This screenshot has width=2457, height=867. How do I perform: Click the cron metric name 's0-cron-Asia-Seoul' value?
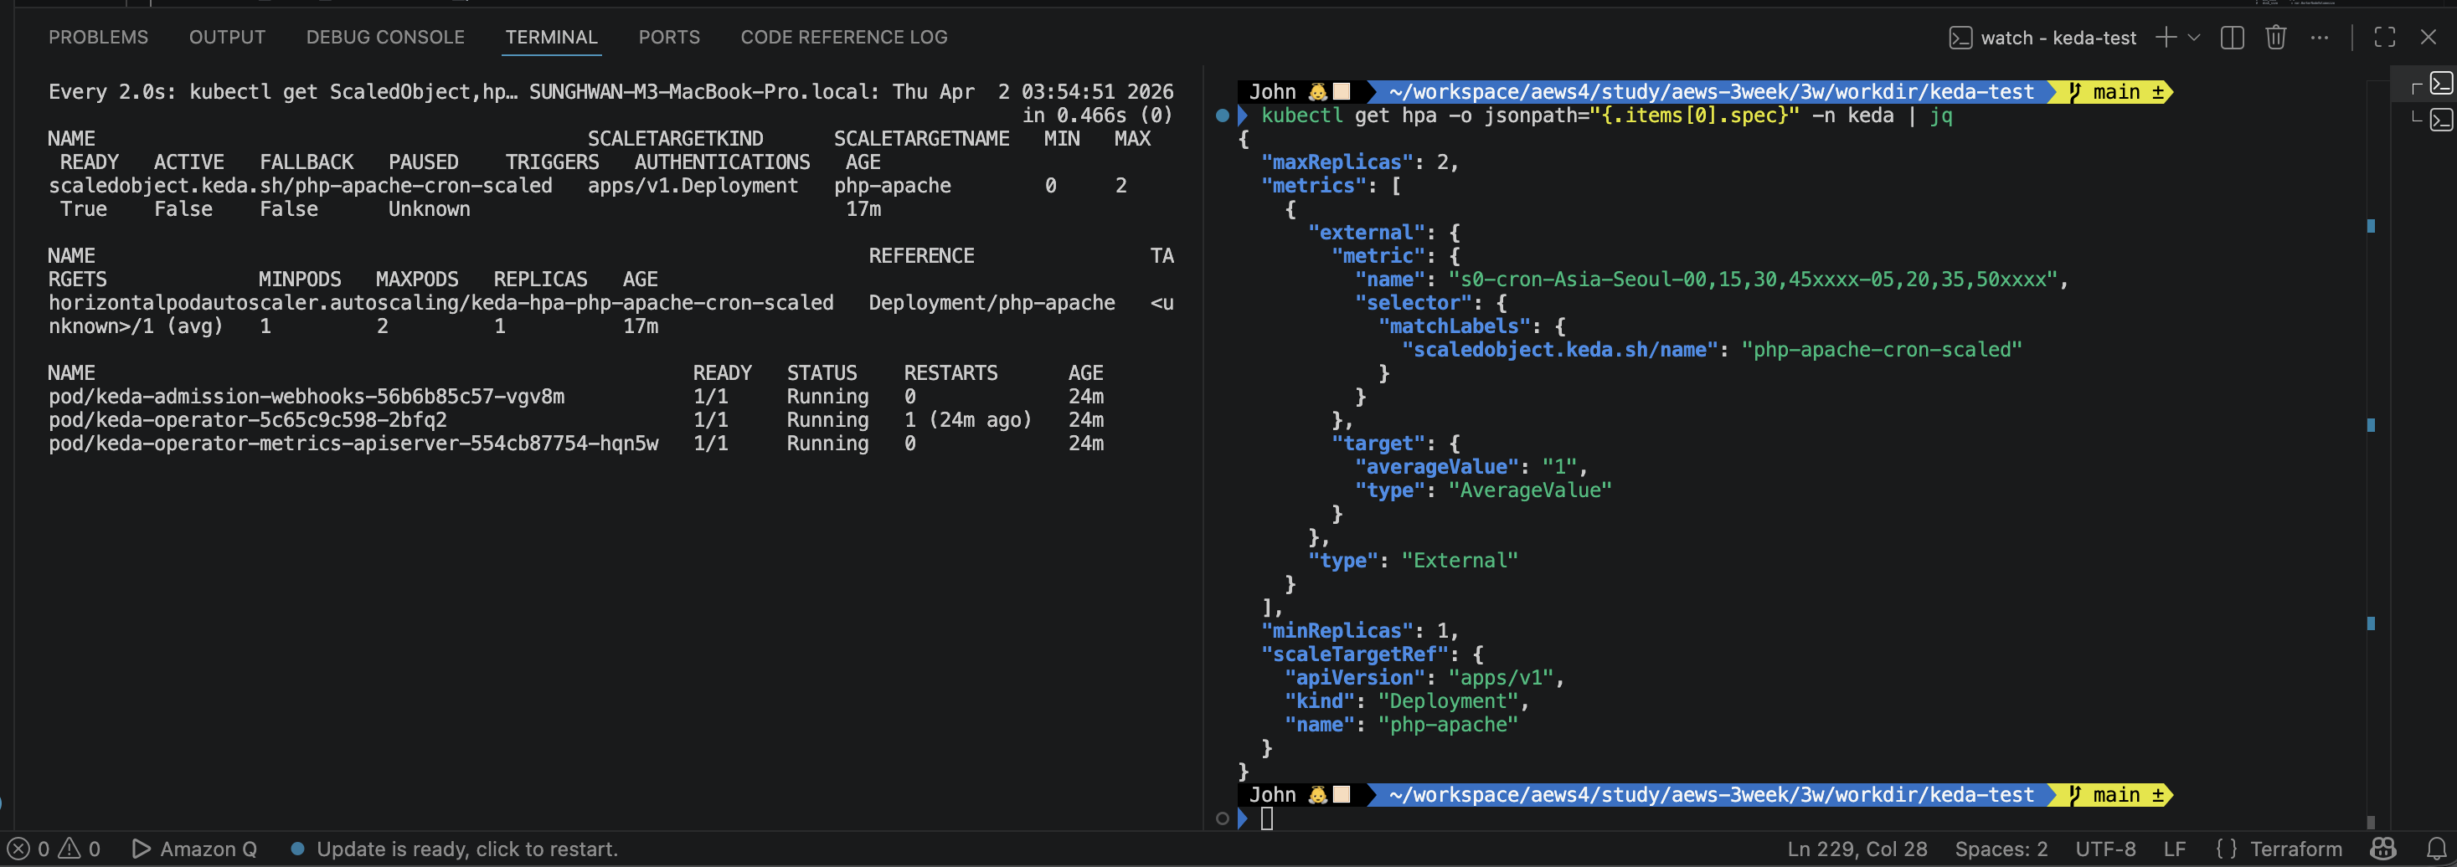pyautogui.click(x=1753, y=280)
